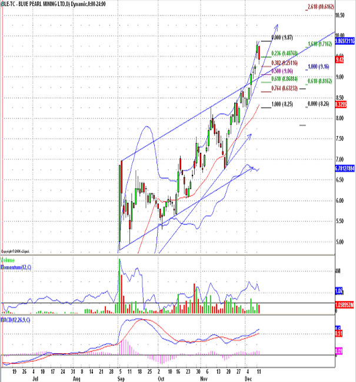Select the Momentum(12,C) indicator label

[16, 267]
